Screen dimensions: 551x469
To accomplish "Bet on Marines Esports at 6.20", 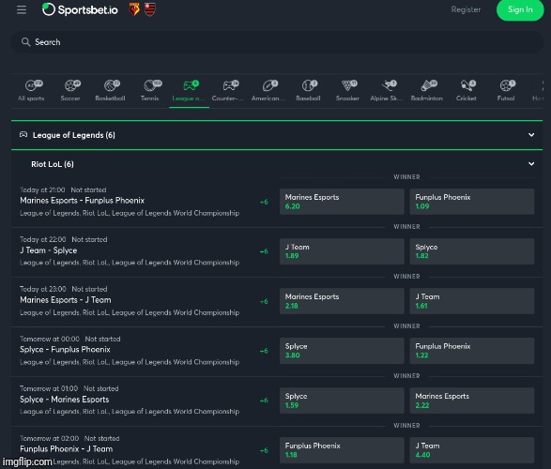I will pyautogui.click(x=342, y=202).
